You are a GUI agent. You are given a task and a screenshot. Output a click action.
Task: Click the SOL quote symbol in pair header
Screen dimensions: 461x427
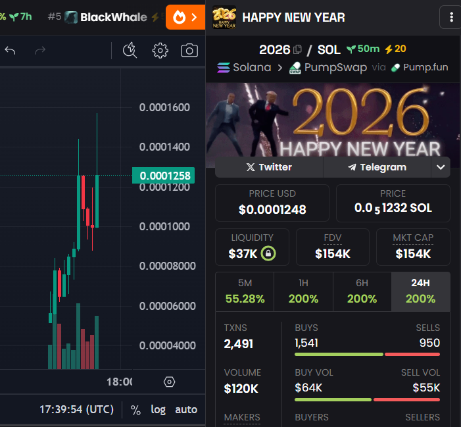click(329, 50)
